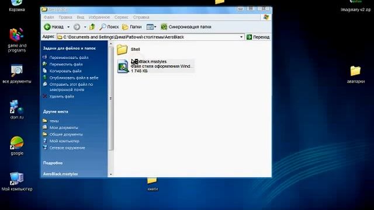Screen dimensions: 374x210
Task: Click the Forward arrow toolbar button
Action: (77, 27)
